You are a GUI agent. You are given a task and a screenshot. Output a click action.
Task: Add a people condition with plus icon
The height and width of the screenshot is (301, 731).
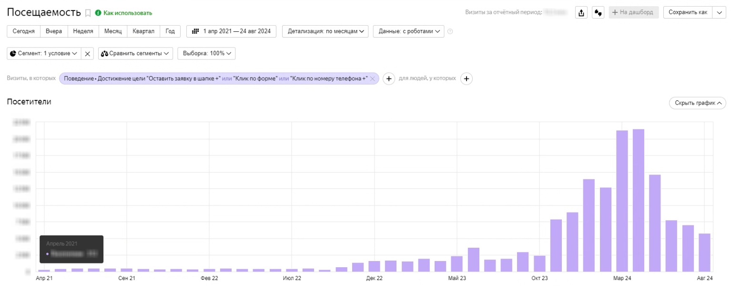(x=467, y=79)
